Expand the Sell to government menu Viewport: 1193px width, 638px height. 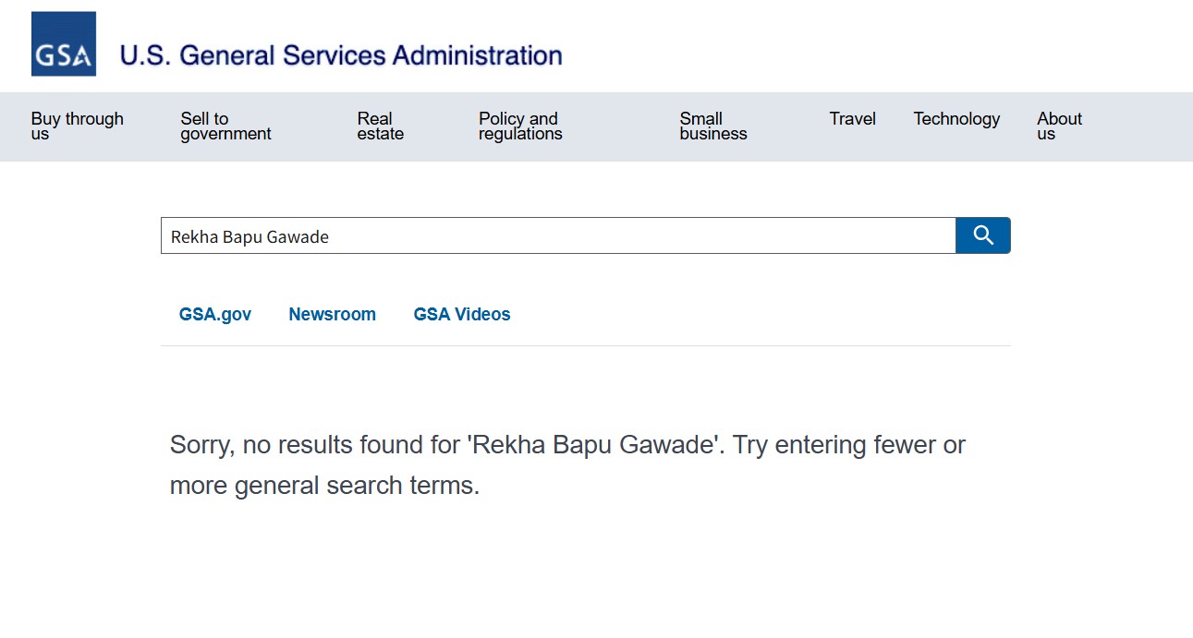coord(225,126)
